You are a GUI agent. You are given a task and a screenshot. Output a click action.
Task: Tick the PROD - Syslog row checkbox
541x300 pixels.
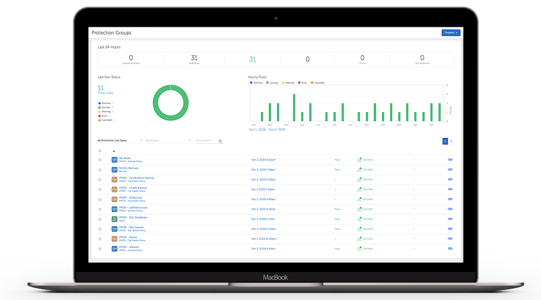point(100,239)
